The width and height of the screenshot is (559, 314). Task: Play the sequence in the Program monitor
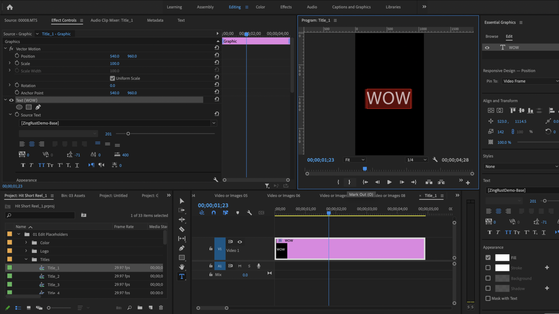click(389, 182)
